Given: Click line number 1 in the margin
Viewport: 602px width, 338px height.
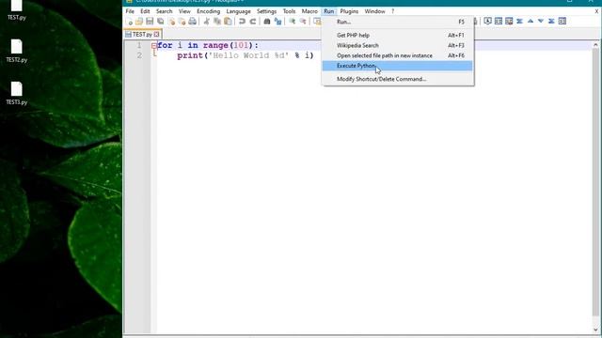Looking at the screenshot, I should (139, 46).
